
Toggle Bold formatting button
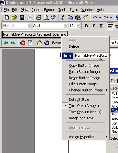point(86,26)
